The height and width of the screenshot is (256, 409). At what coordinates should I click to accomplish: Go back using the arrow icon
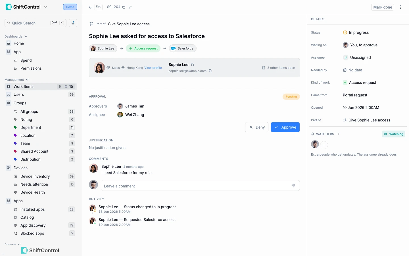pos(90,7)
